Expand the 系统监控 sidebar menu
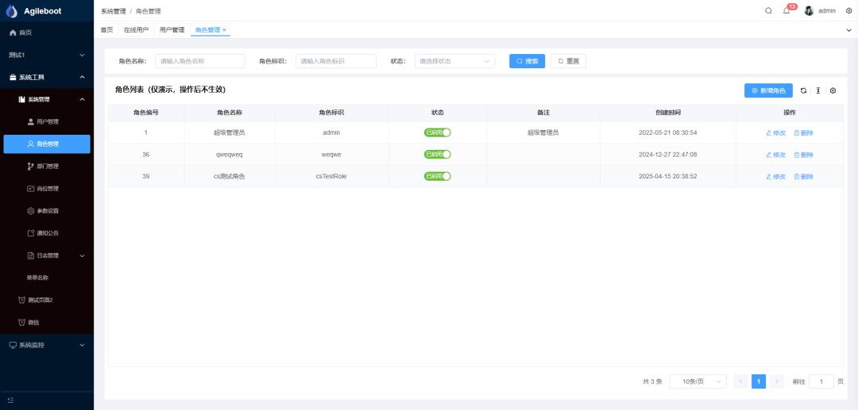Viewport: 858px width, 410px height. (47, 345)
